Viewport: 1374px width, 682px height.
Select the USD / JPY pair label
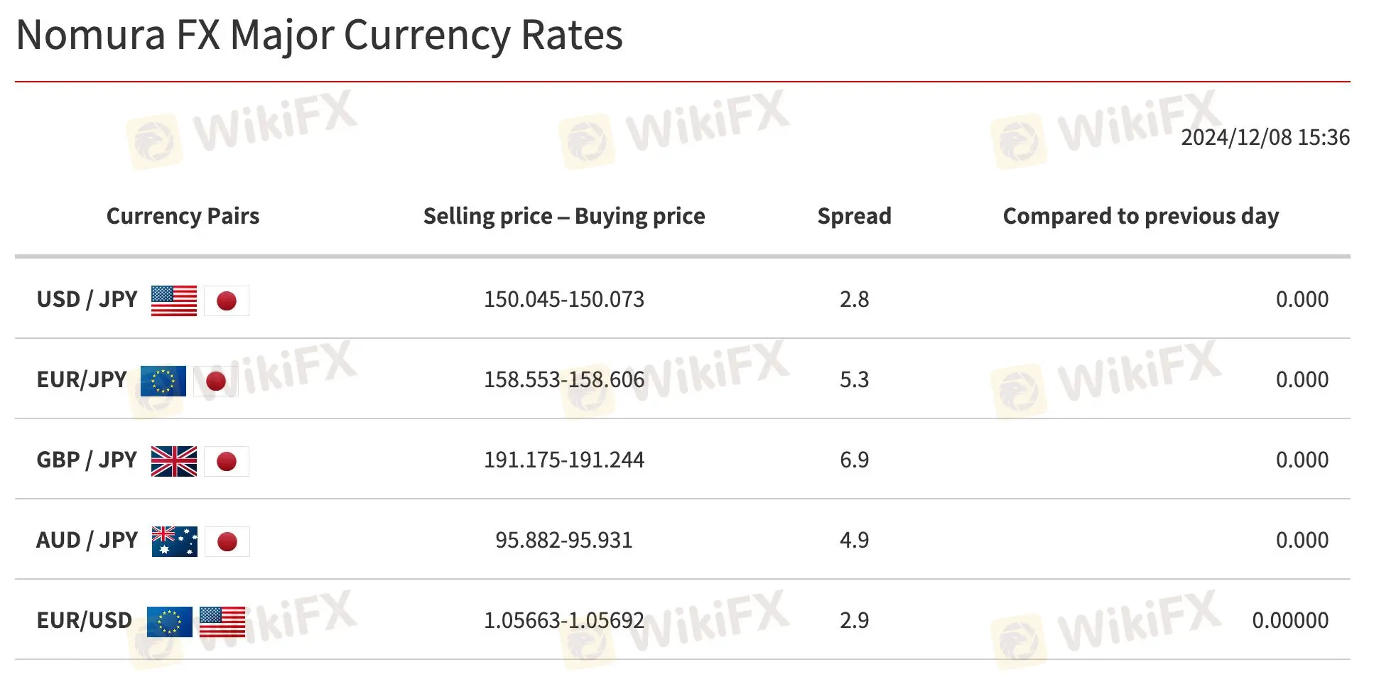click(87, 299)
